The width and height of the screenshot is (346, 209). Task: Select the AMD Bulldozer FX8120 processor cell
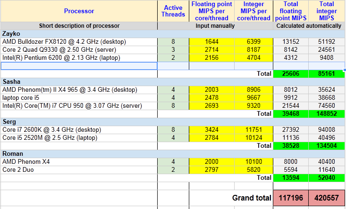79,42
